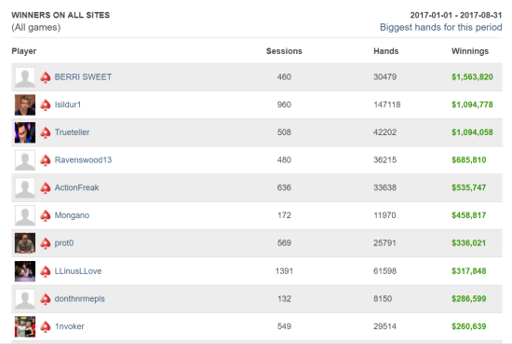Open the LLinusLLove player name link
This screenshot has height=344, width=512.
point(78,271)
